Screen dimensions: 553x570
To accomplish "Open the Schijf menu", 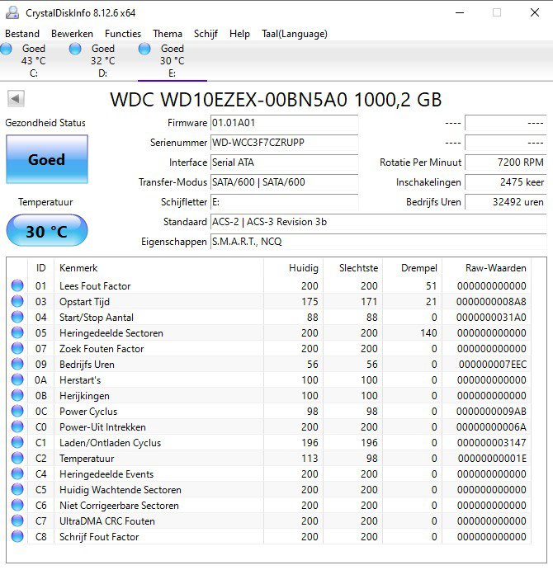I will coord(206,34).
